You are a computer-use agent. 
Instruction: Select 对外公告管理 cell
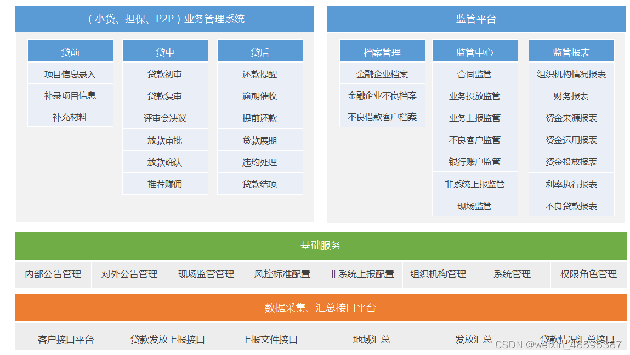(129, 274)
